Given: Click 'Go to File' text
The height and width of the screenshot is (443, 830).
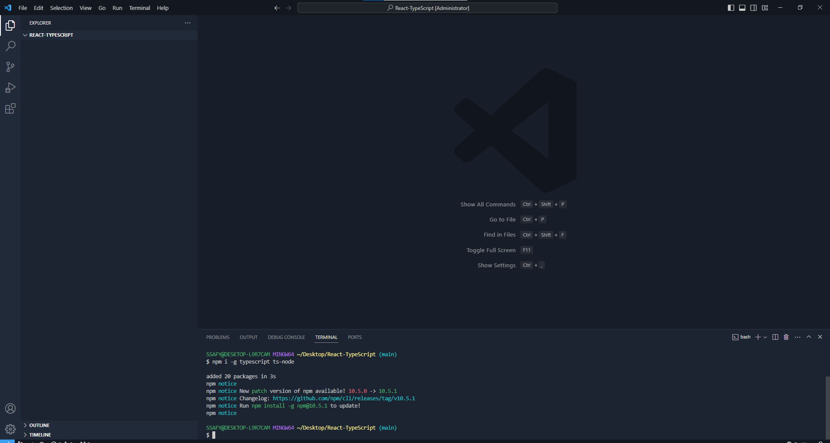Looking at the screenshot, I should 502,220.
